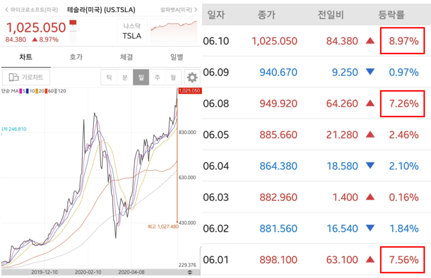Click the up arrow in 06.03 row

point(370,197)
